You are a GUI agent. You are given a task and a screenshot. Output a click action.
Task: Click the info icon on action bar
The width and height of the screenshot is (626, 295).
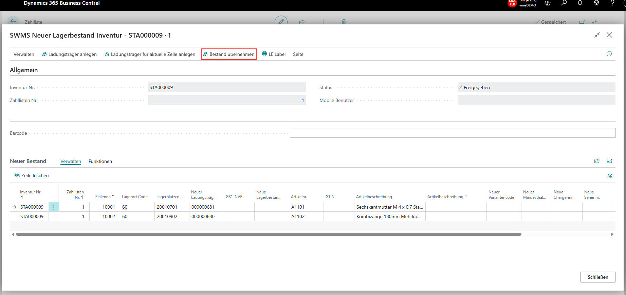609,54
